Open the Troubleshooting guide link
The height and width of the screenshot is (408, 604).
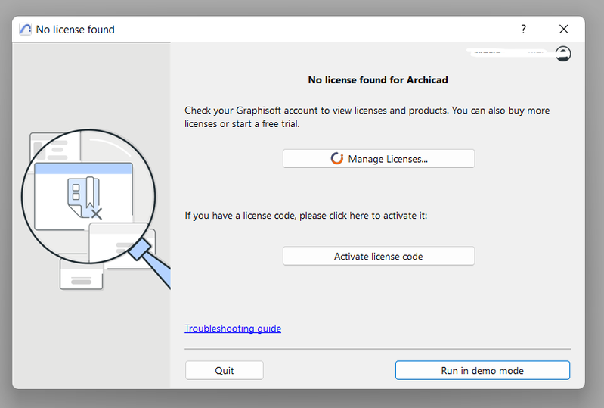(233, 329)
